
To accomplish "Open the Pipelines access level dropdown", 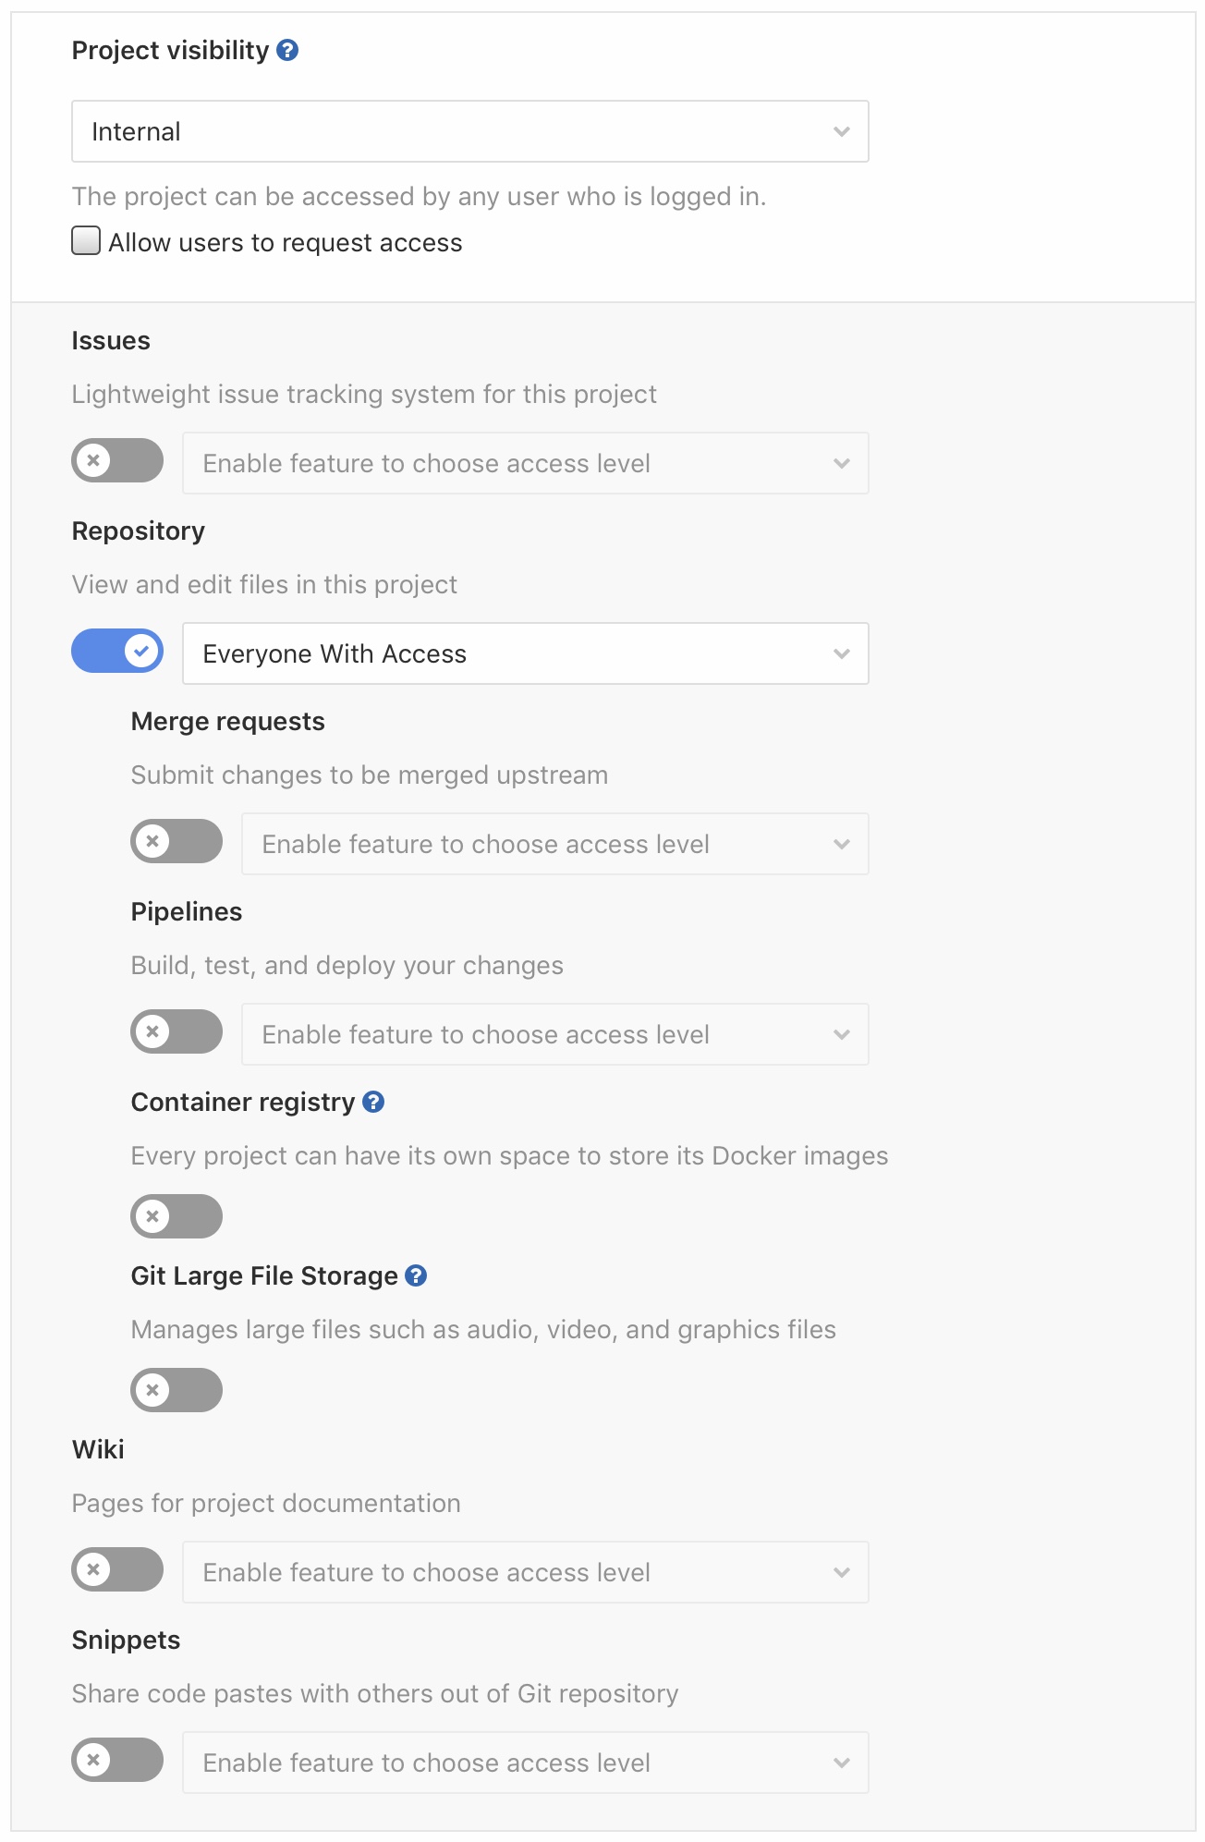I will (x=554, y=1033).
